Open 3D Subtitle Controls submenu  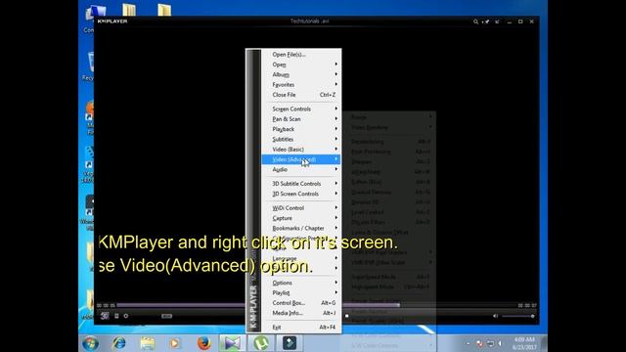(301, 184)
